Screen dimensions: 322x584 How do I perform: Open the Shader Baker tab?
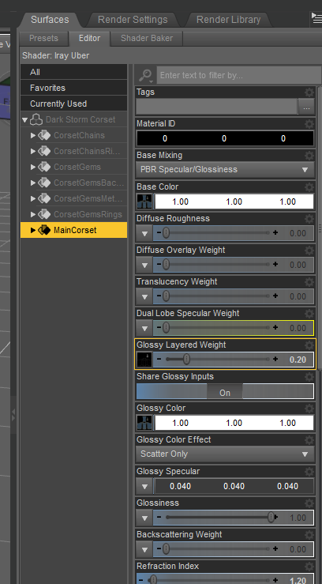click(147, 39)
